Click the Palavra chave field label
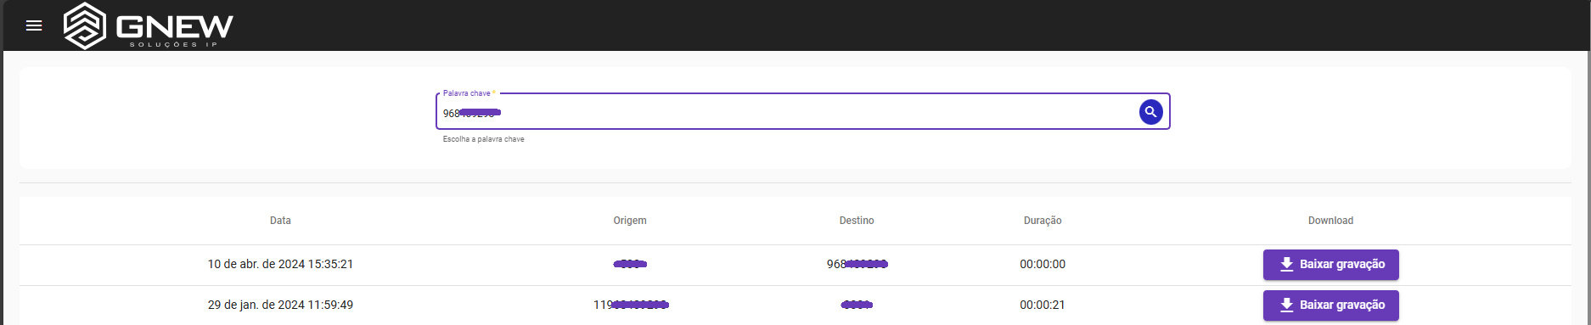Image resolution: width=1591 pixels, height=325 pixels. (x=469, y=93)
